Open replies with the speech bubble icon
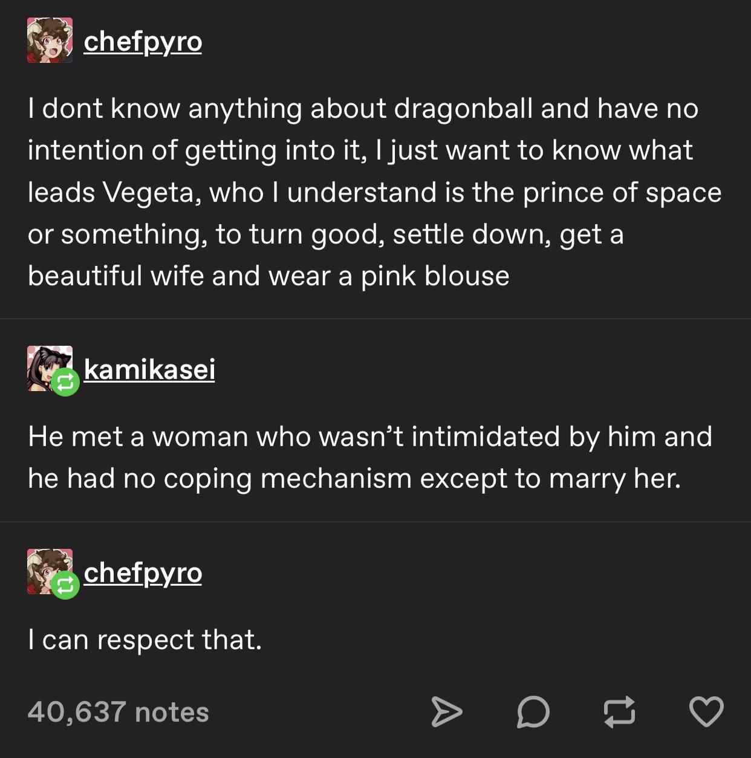Screen dimensions: 751x758 [x=533, y=711]
